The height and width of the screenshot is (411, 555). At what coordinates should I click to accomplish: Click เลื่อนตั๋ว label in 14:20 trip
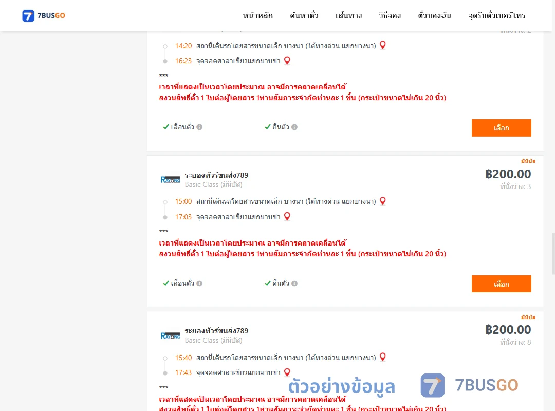coord(182,127)
